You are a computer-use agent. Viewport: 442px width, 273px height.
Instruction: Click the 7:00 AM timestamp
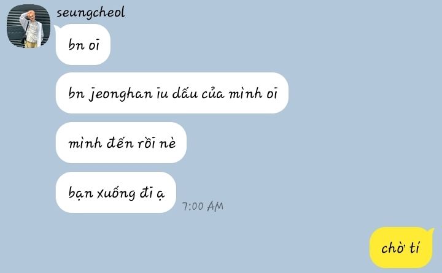tap(203, 207)
